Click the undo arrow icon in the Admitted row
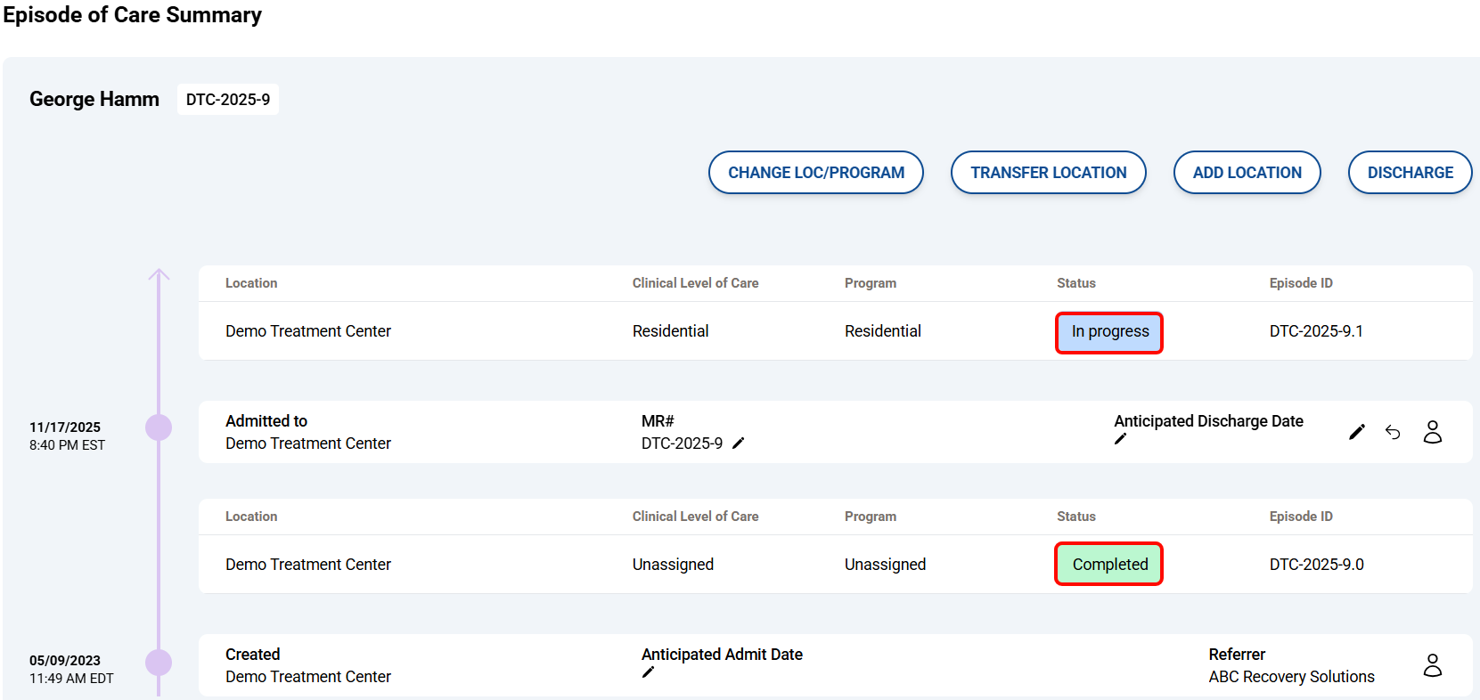This screenshot has height=700, width=1480. point(1393,432)
